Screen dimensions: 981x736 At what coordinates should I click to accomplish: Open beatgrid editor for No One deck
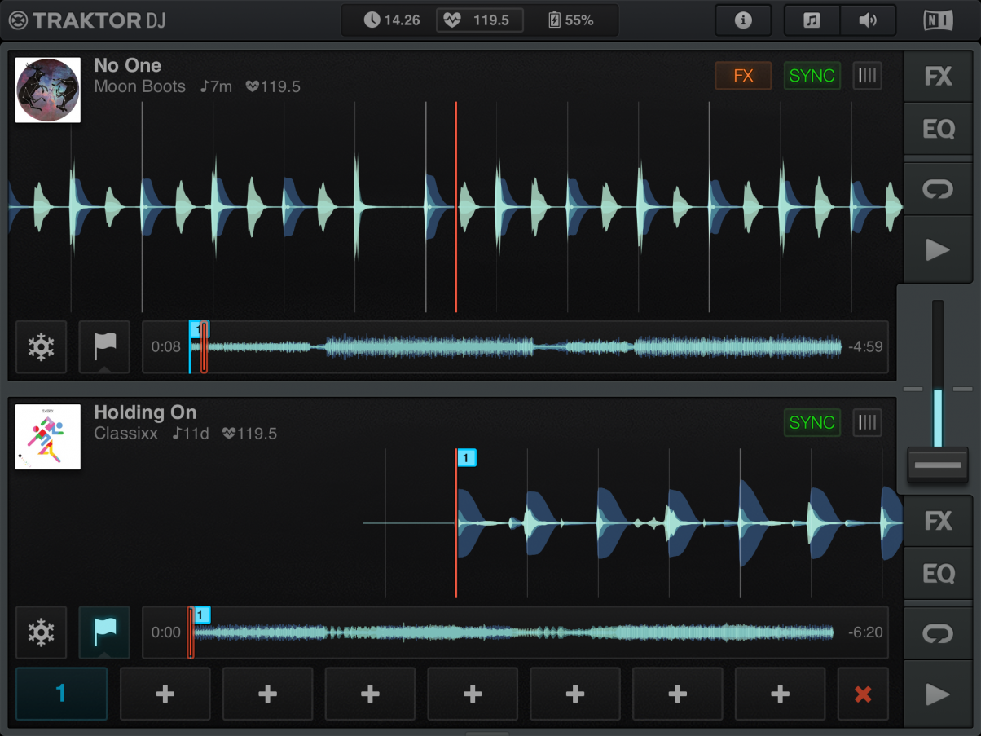868,76
